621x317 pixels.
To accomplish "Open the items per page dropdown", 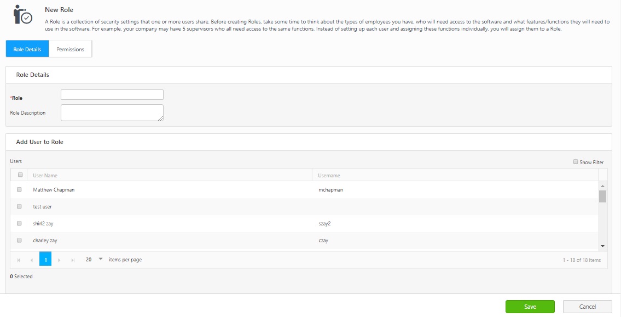I will [100, 259].
